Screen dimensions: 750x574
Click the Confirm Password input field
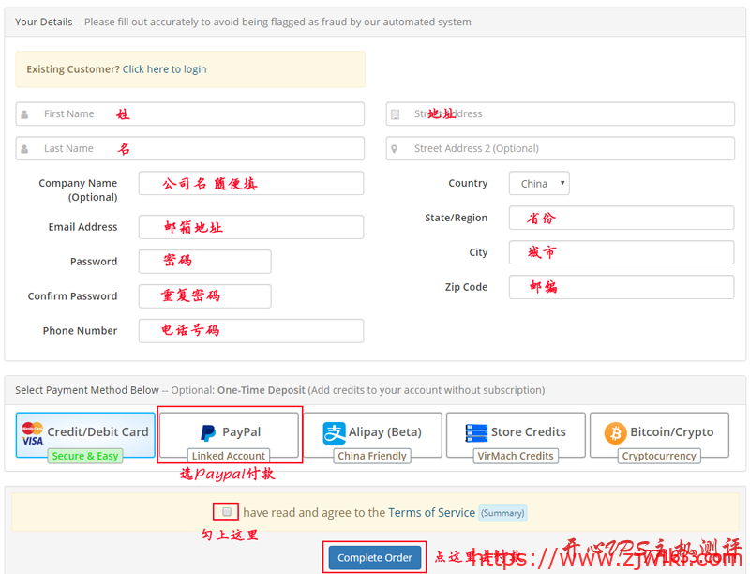coord(205,296)
